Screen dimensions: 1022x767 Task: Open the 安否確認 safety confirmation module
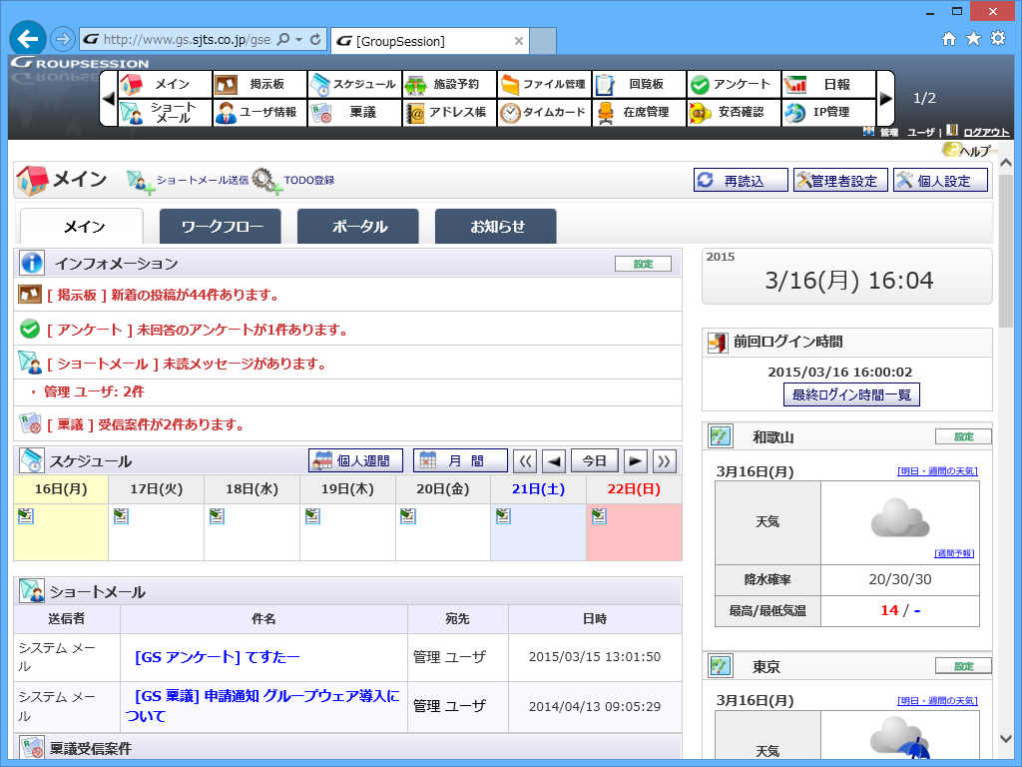[x=735, y=113]
